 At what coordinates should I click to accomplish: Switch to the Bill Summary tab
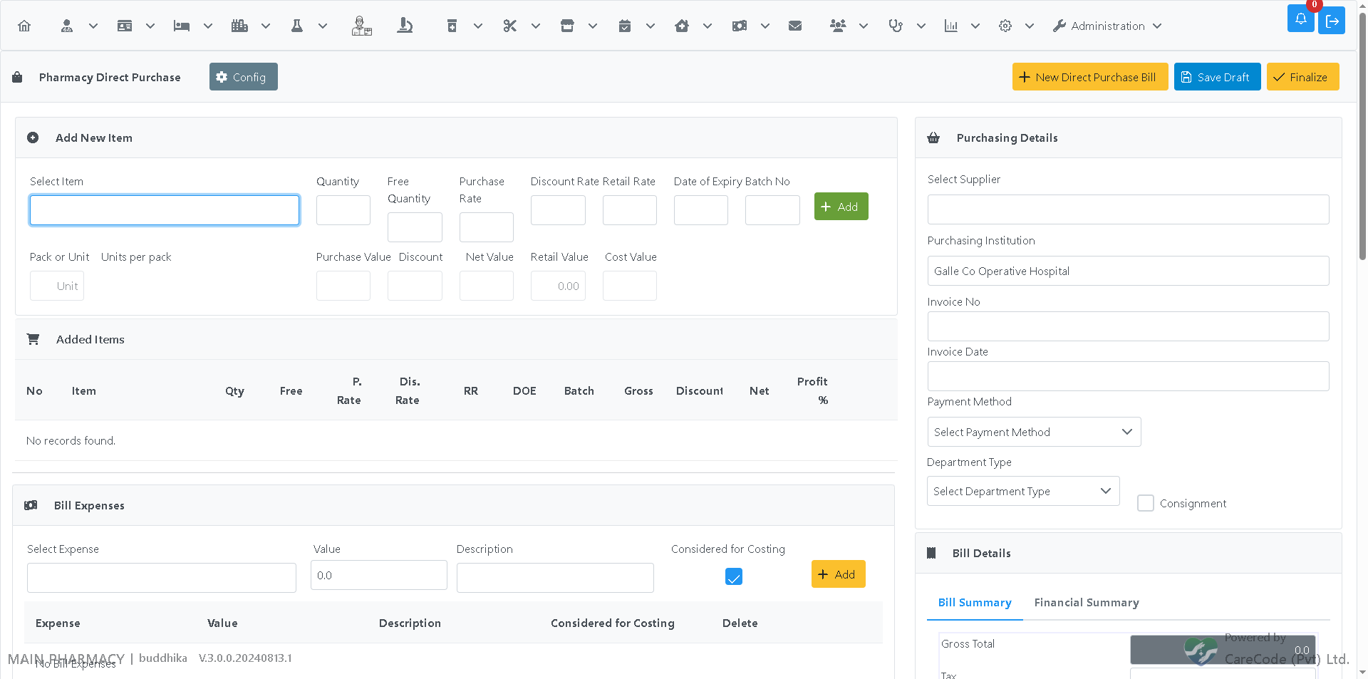click(x=975, y=602)
